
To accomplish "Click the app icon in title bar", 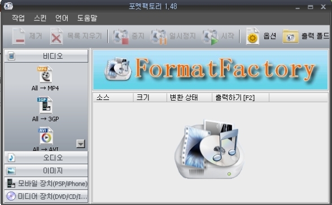I will click(x=8, y=6).
